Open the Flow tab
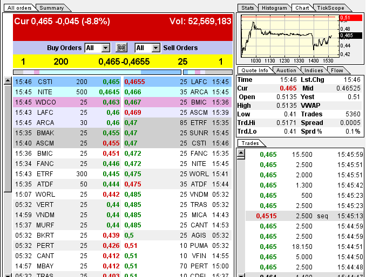The width and height of the screenshot is (366, 277). pyautogui.click(x=337, y=71)
